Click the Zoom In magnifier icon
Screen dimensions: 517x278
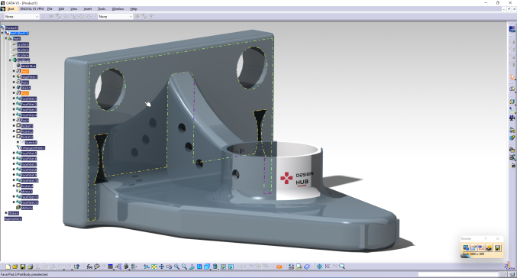point(176,267)
